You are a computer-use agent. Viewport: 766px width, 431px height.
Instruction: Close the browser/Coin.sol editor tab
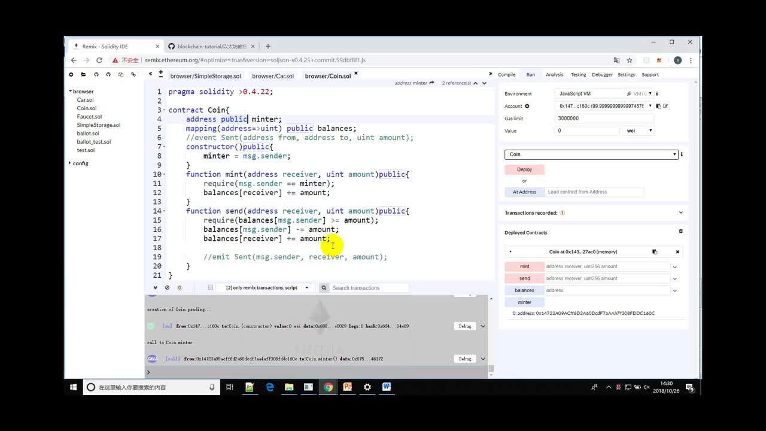[x=356, y=74]
